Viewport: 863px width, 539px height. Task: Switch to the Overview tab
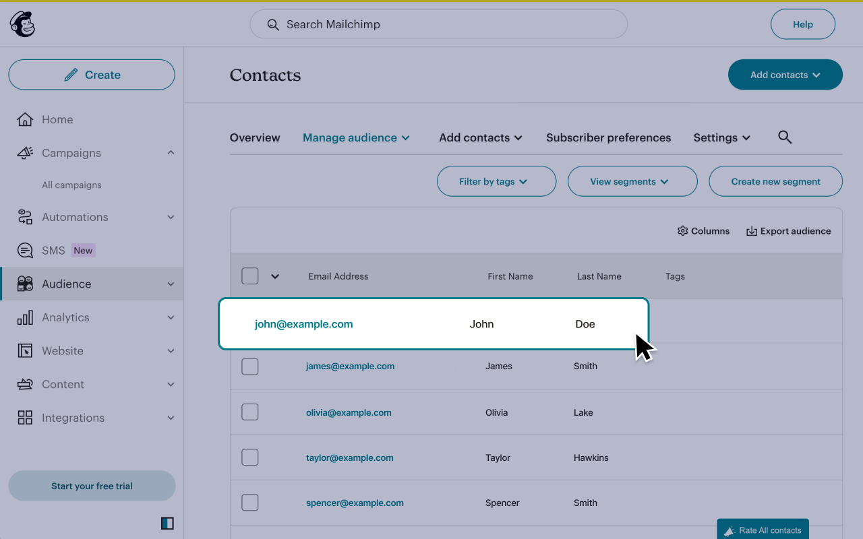click(x=255, y=137)
